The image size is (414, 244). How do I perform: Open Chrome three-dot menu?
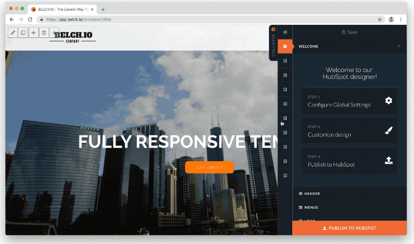coord(400,19)
